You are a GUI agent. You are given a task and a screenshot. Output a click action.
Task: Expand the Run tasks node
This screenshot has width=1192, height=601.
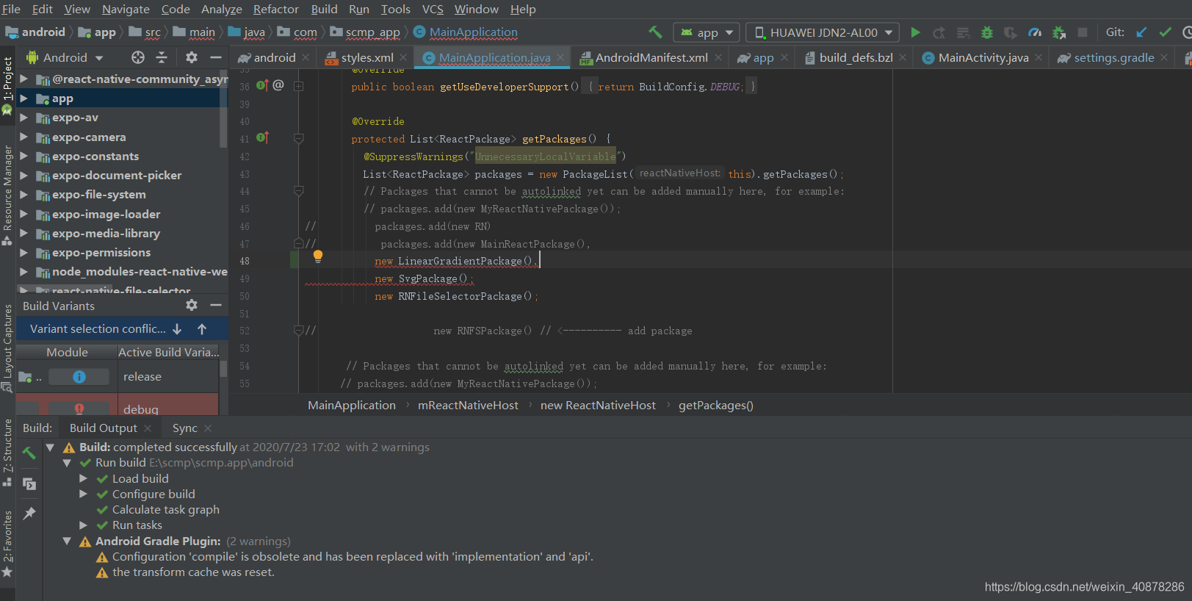pyautogui.click(x=83, y=525)
